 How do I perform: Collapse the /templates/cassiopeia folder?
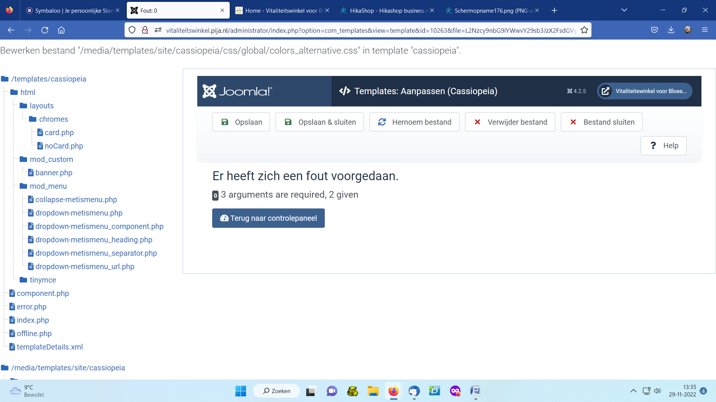tap(48, 79)
